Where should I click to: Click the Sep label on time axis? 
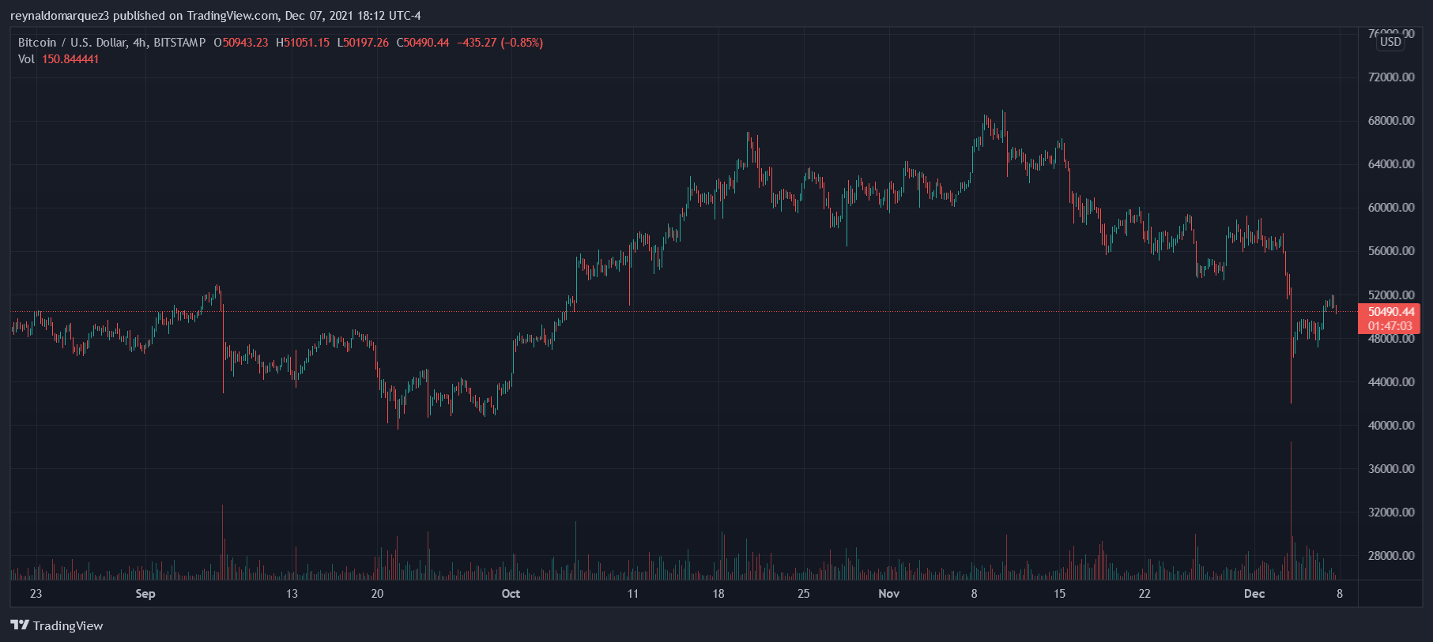click(145, 594)
